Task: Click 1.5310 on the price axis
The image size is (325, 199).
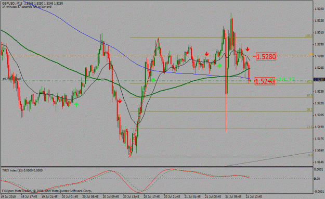Action: point(319,33)
